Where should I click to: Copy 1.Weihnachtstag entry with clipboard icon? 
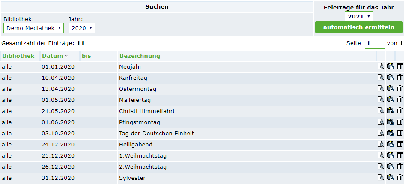point(390,155)
